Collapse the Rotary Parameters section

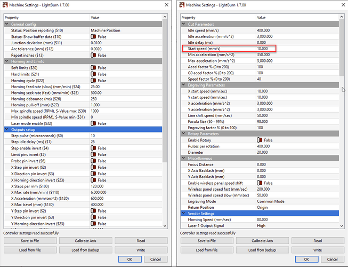[x=183, y=133]
